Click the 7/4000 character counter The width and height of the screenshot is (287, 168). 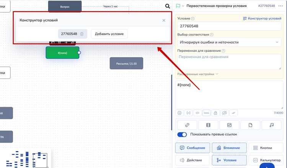[278, 113]
